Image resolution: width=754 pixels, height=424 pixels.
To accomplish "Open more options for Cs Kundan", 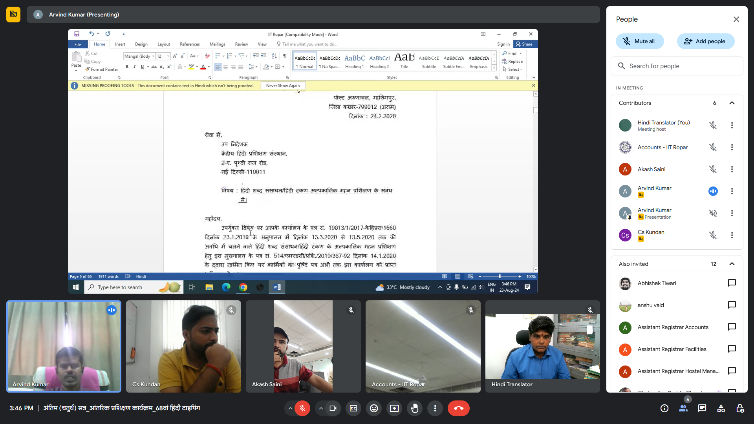I will tap(732, 235).
